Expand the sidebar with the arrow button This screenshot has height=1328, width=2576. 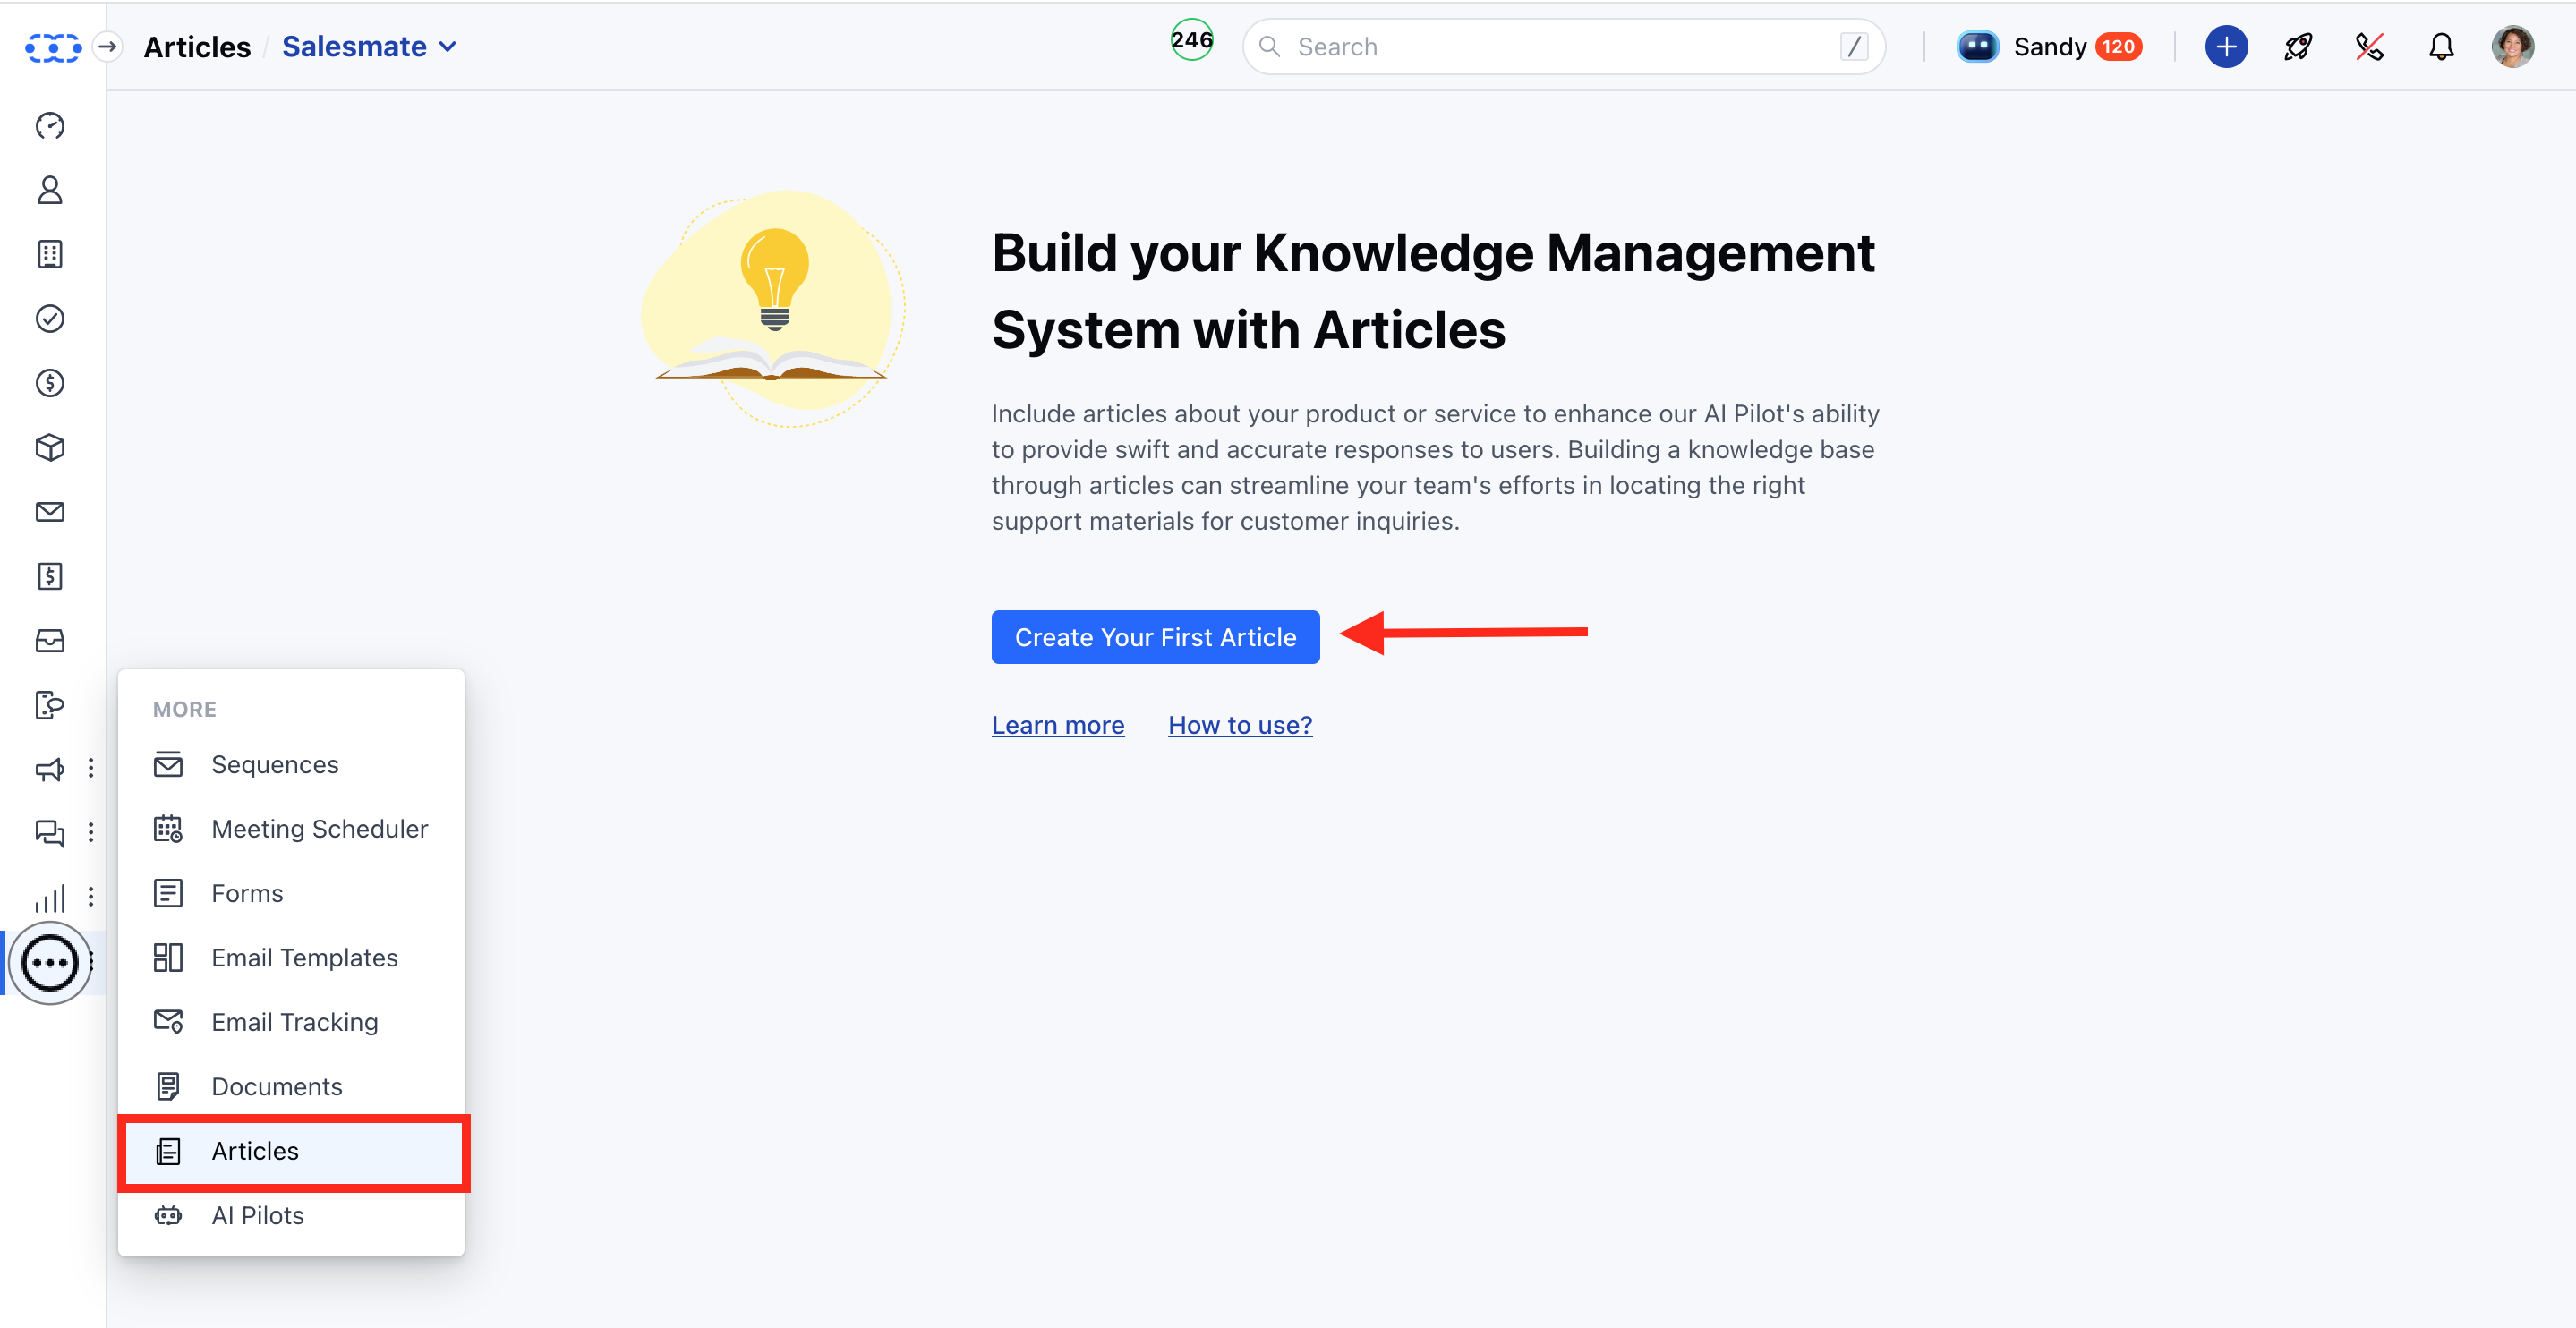pos(108,47)
